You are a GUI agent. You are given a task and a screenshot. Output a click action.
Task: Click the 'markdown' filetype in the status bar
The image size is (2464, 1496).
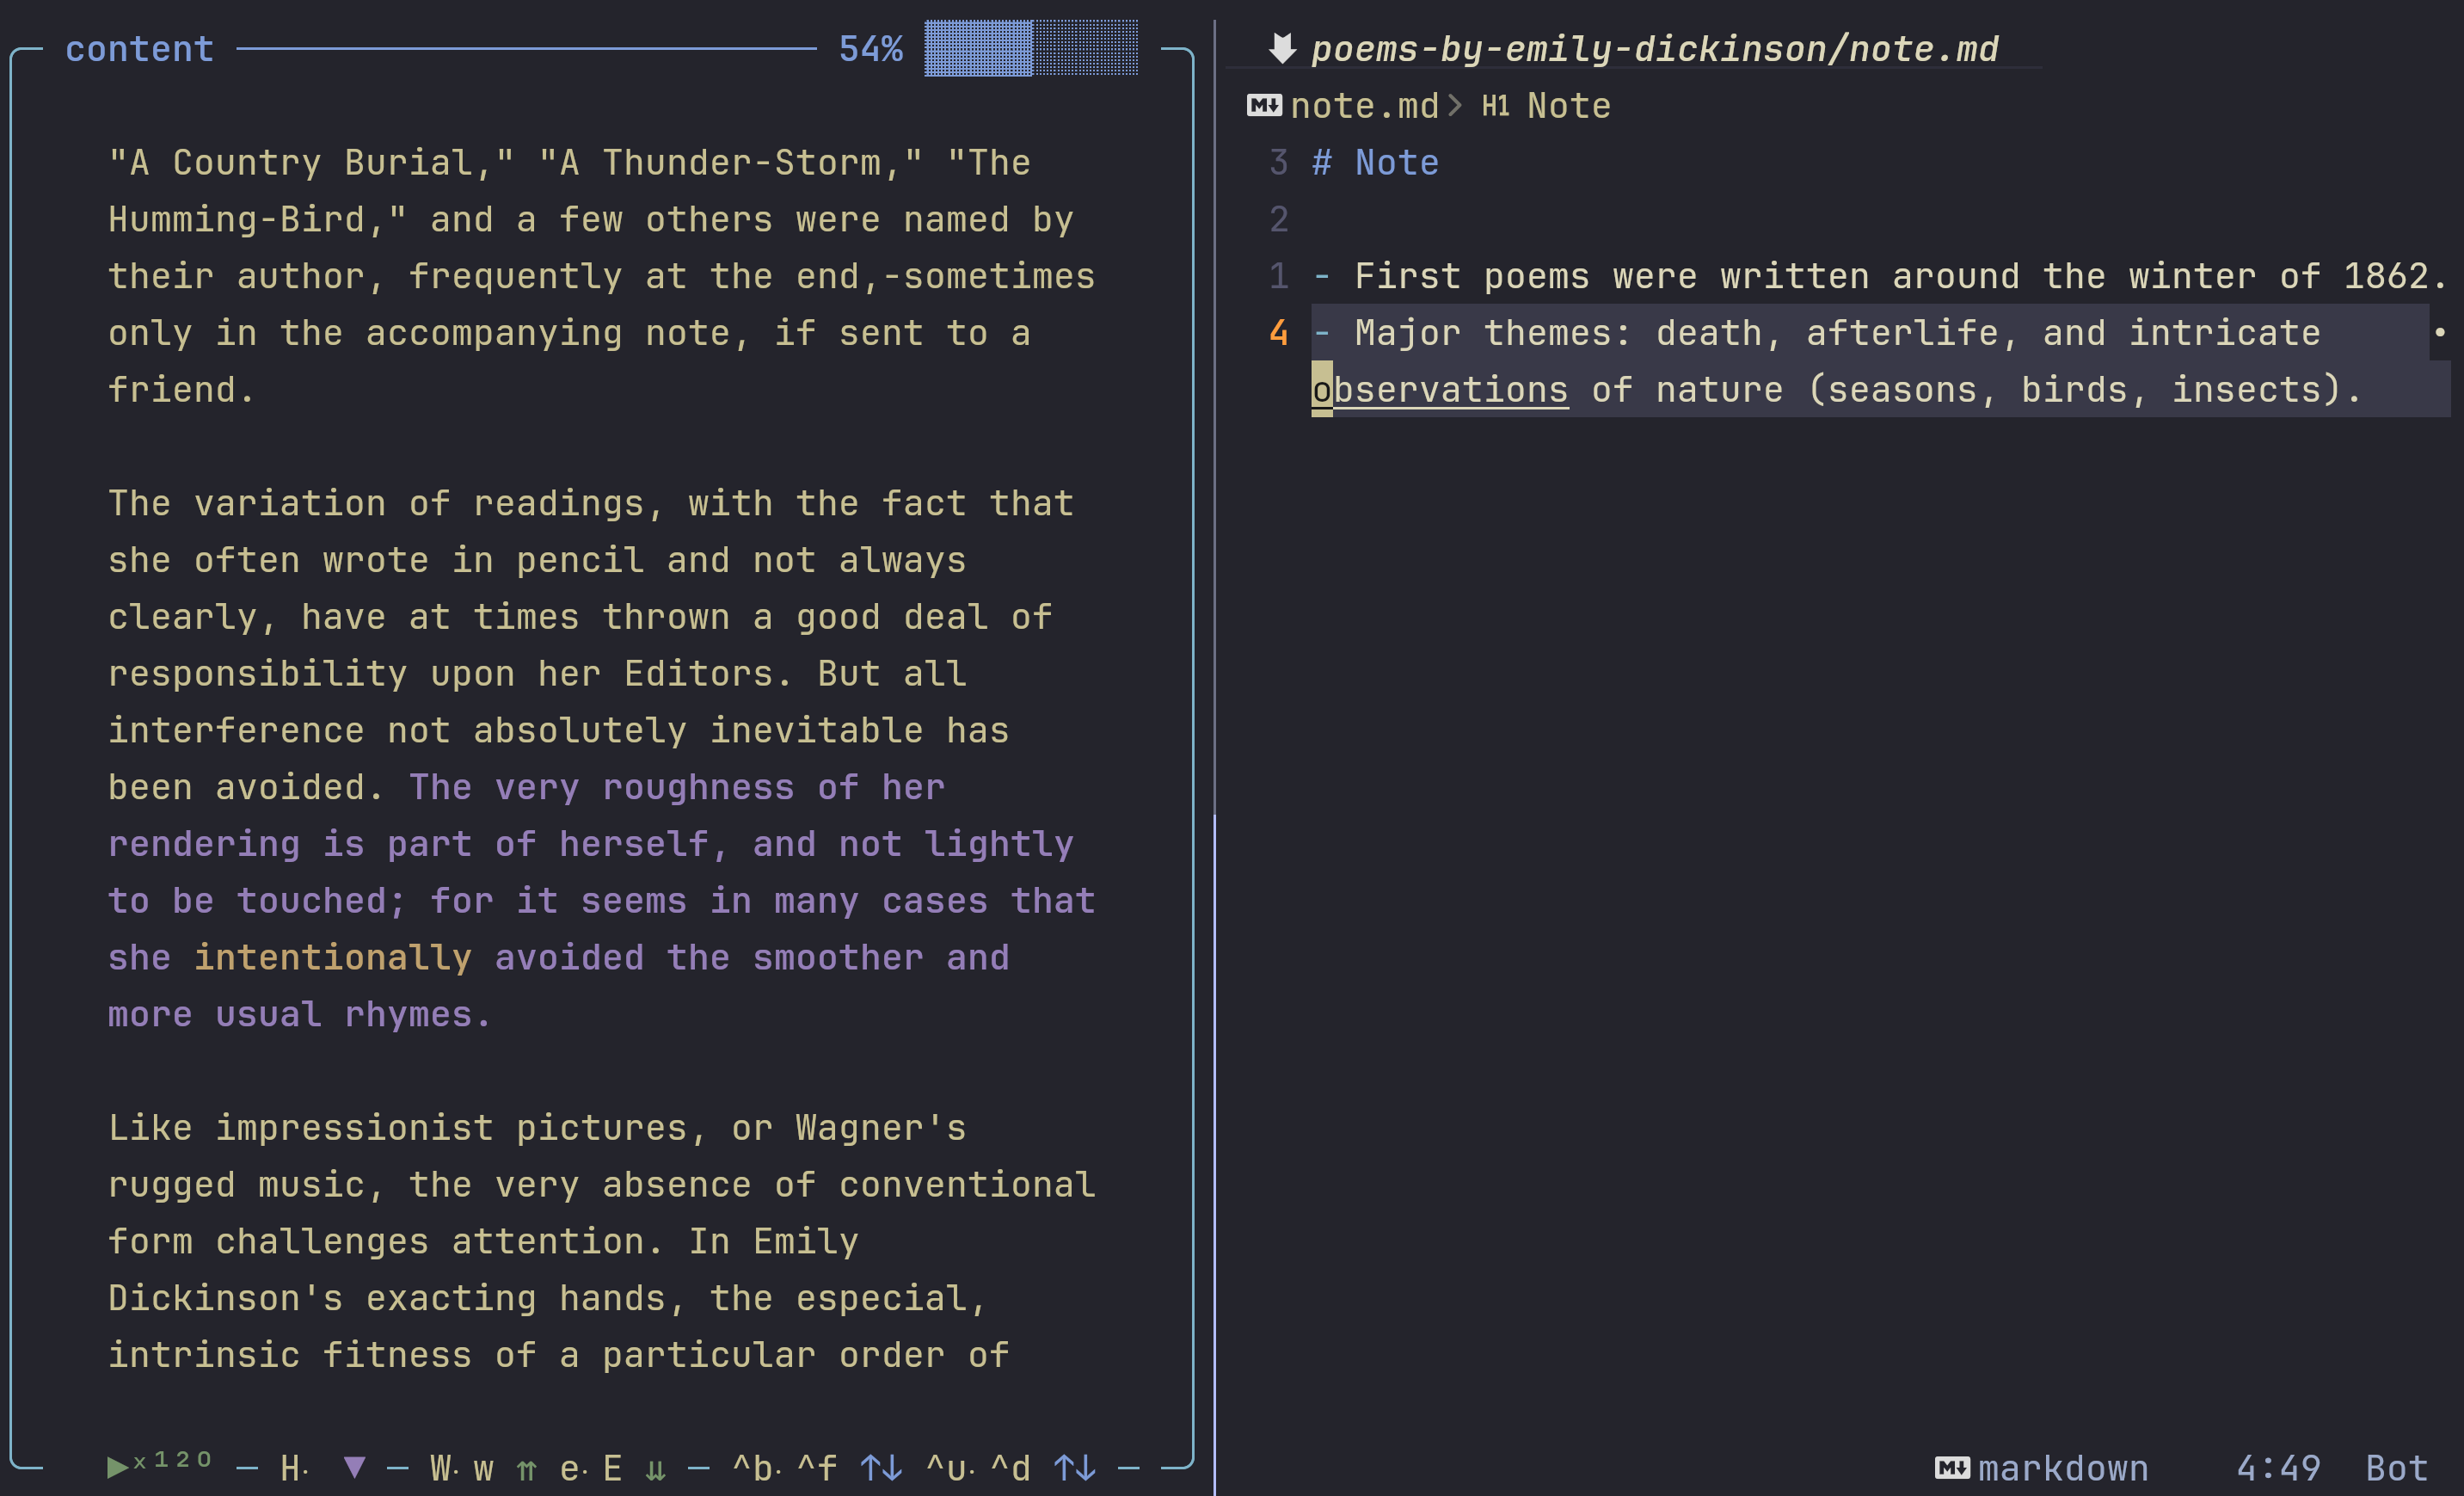click(x=2063, y=1468)
